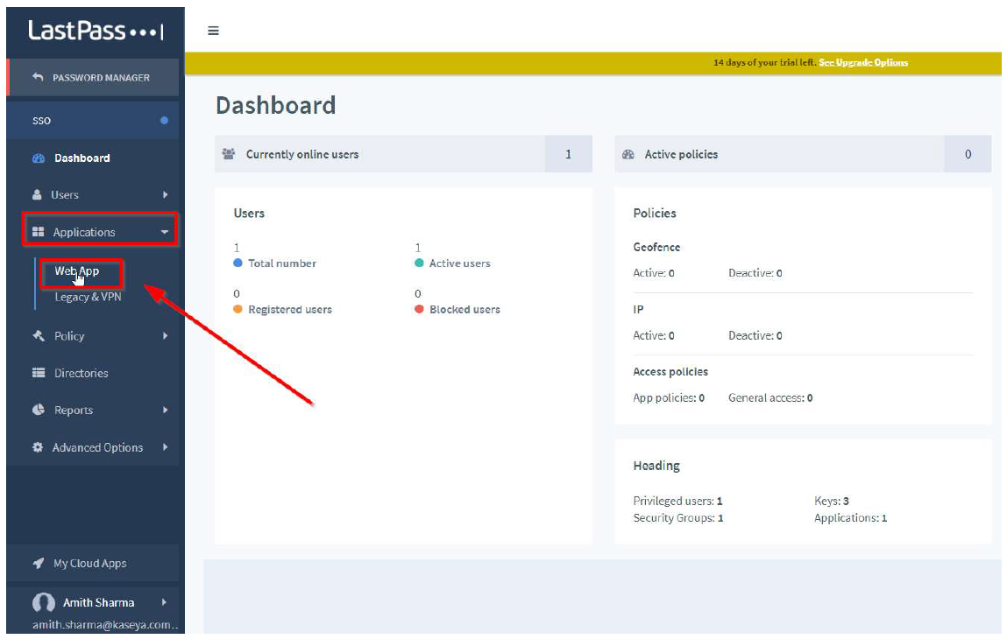This screenshot has width=1007, height=639.
Task: Expand the Reports submenu arrow
Action: point(165,410)
